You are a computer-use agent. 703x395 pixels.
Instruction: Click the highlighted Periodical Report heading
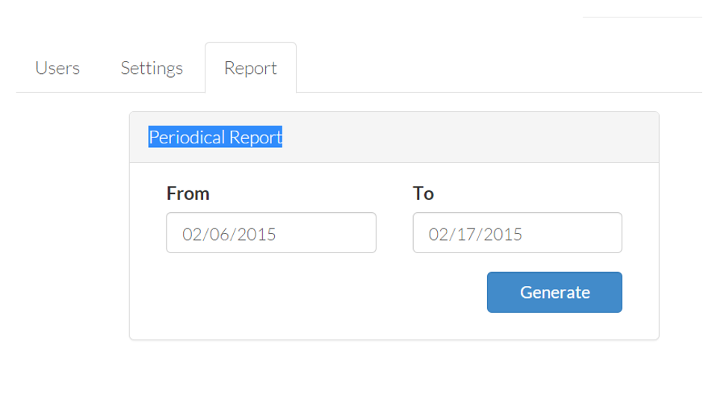(x=215, y=137)
